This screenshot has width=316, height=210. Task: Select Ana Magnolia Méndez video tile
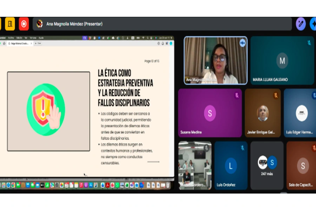tap(216, 61)
